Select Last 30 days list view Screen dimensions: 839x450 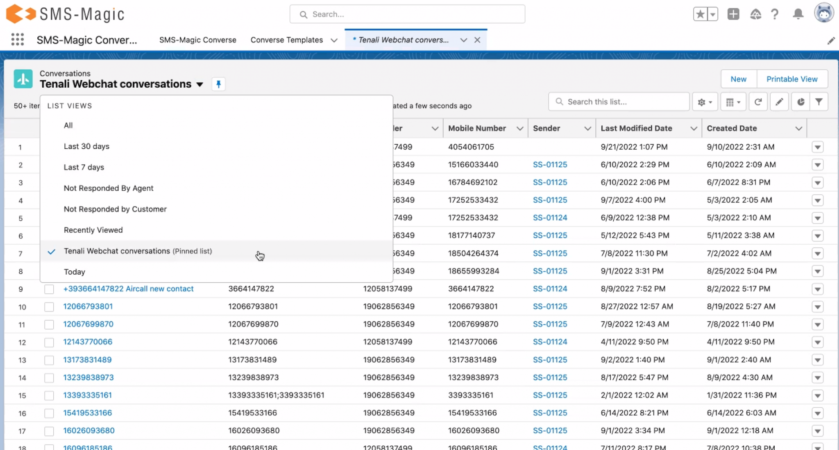(x=86, y=146)
